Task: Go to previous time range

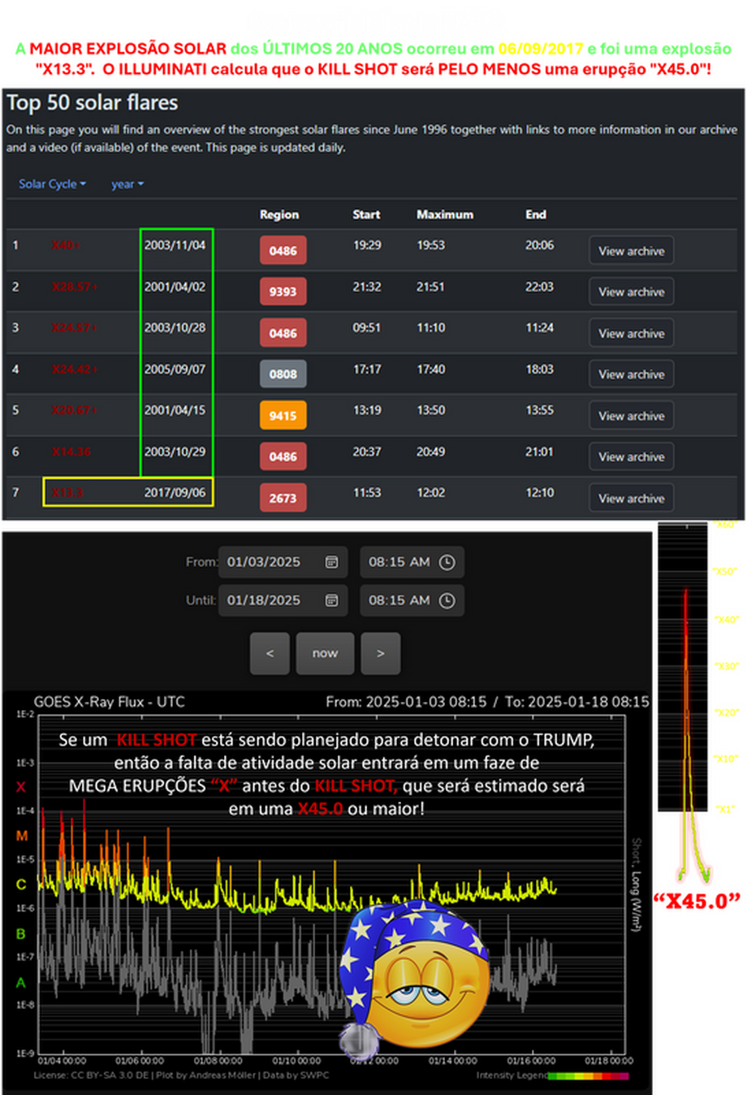Action: [270, 653]
